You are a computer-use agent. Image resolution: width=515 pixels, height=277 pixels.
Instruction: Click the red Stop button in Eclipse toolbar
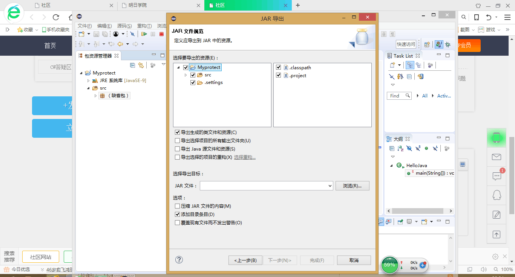pos(161,34)
